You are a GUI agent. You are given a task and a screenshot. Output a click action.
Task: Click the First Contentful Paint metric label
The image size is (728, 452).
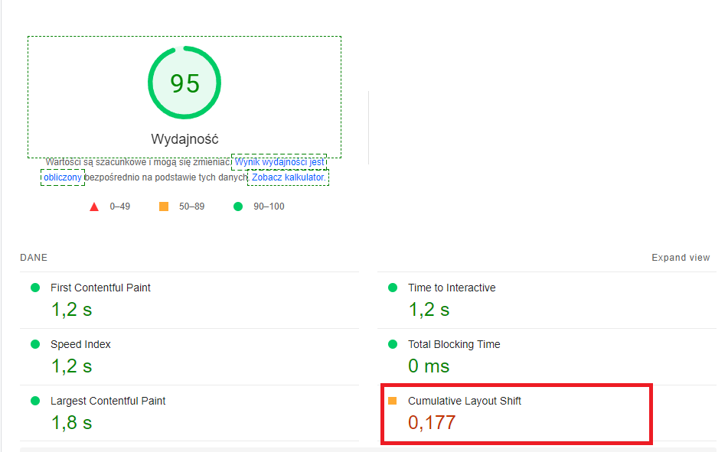pyautogui.click(x=100, y=288)
